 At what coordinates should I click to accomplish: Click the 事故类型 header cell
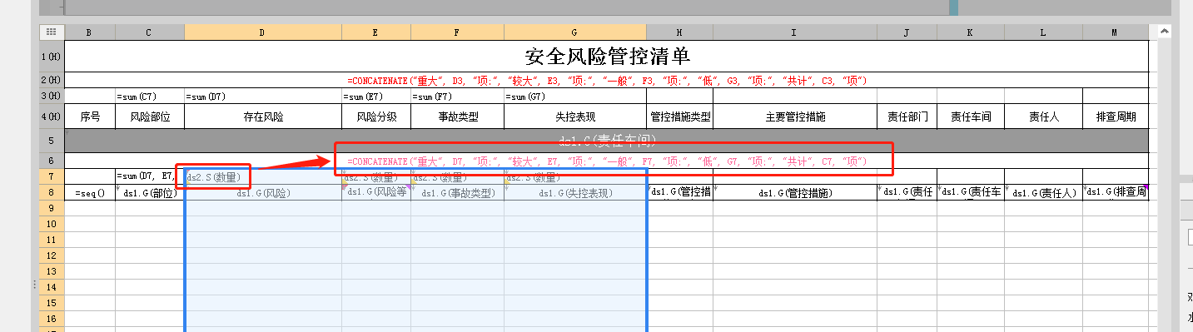point(457,116)
